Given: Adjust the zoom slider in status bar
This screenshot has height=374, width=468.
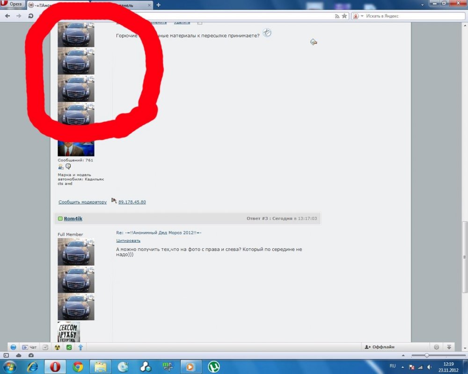Looking at the screenshot, I should [x=426, y=355].
